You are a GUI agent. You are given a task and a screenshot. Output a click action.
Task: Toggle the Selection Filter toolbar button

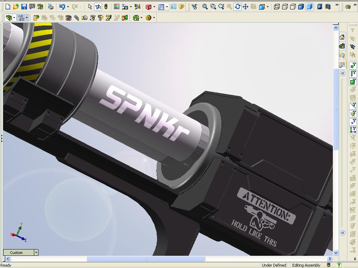tap(98, 7)
